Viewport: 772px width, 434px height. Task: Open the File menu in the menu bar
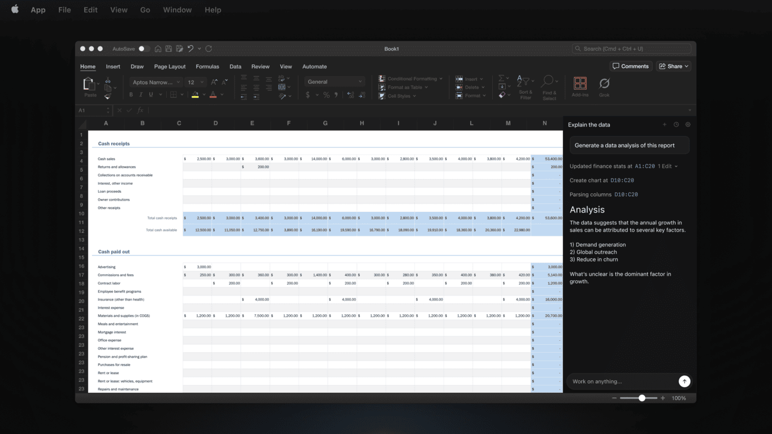(64, 10)
